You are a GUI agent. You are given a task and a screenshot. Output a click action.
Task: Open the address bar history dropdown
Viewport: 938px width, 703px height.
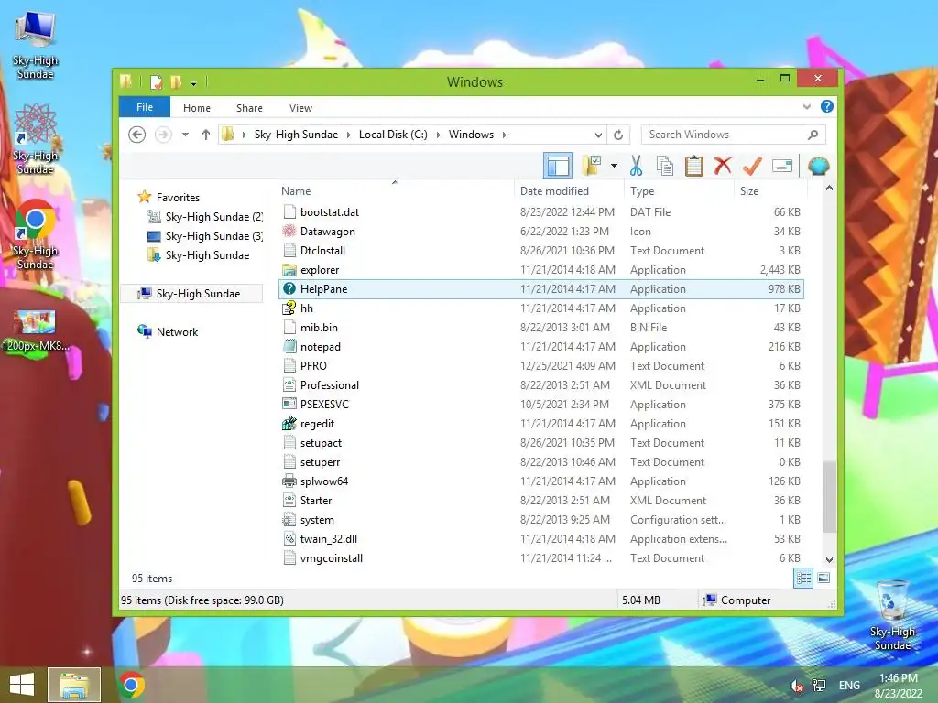point(597,135)
